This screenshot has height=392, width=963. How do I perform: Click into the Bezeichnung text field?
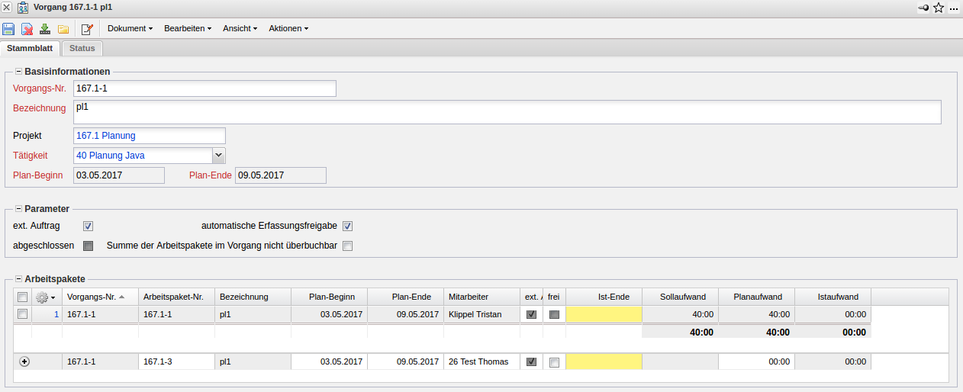coord(507,111)
